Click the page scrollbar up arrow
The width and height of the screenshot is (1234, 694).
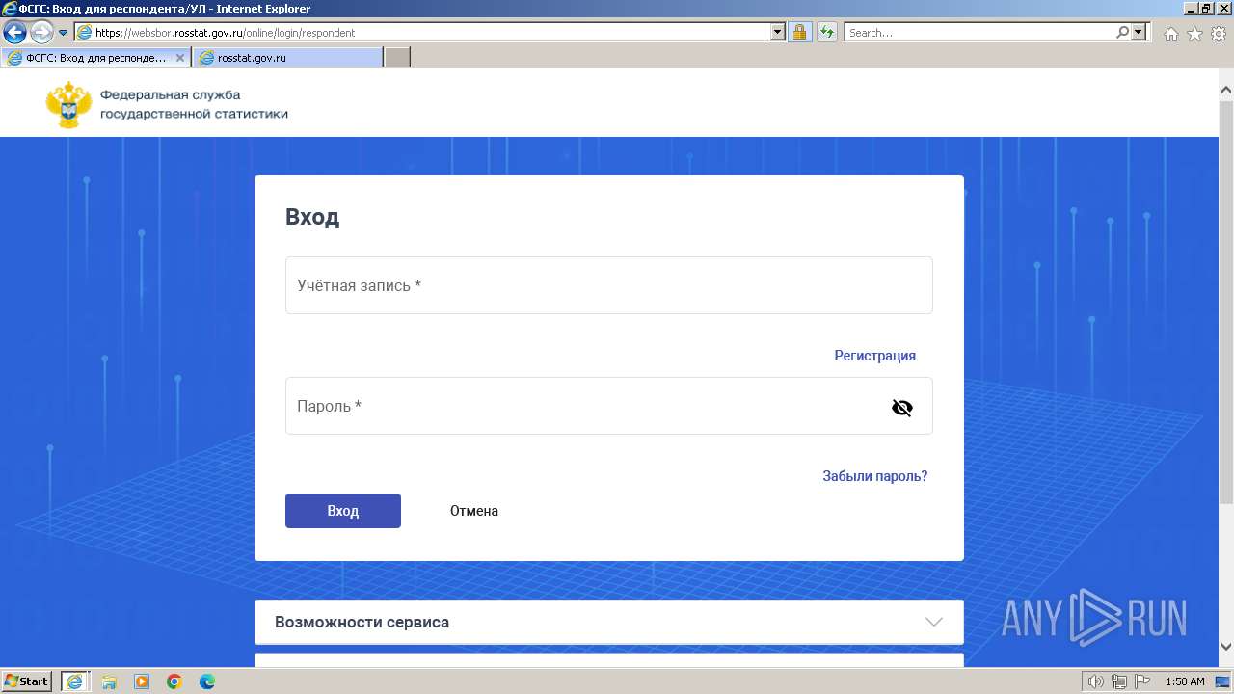coord(1226,90)
